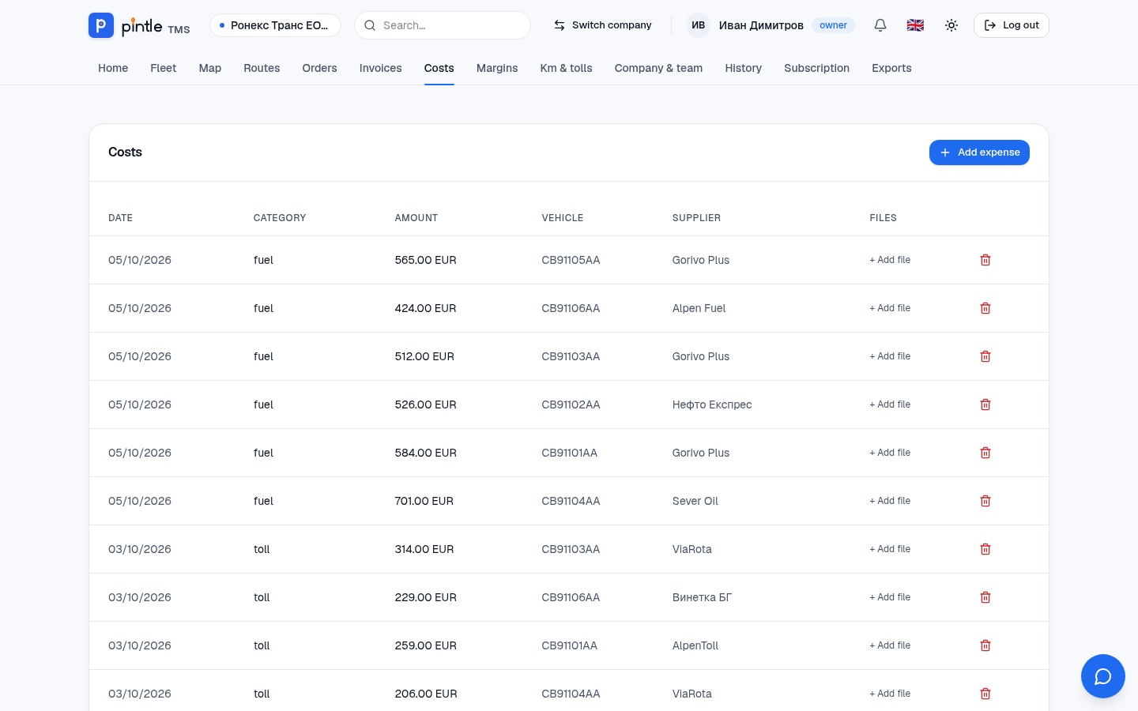Click the Switch company button
1138x711 pixels.
[602, 25]
